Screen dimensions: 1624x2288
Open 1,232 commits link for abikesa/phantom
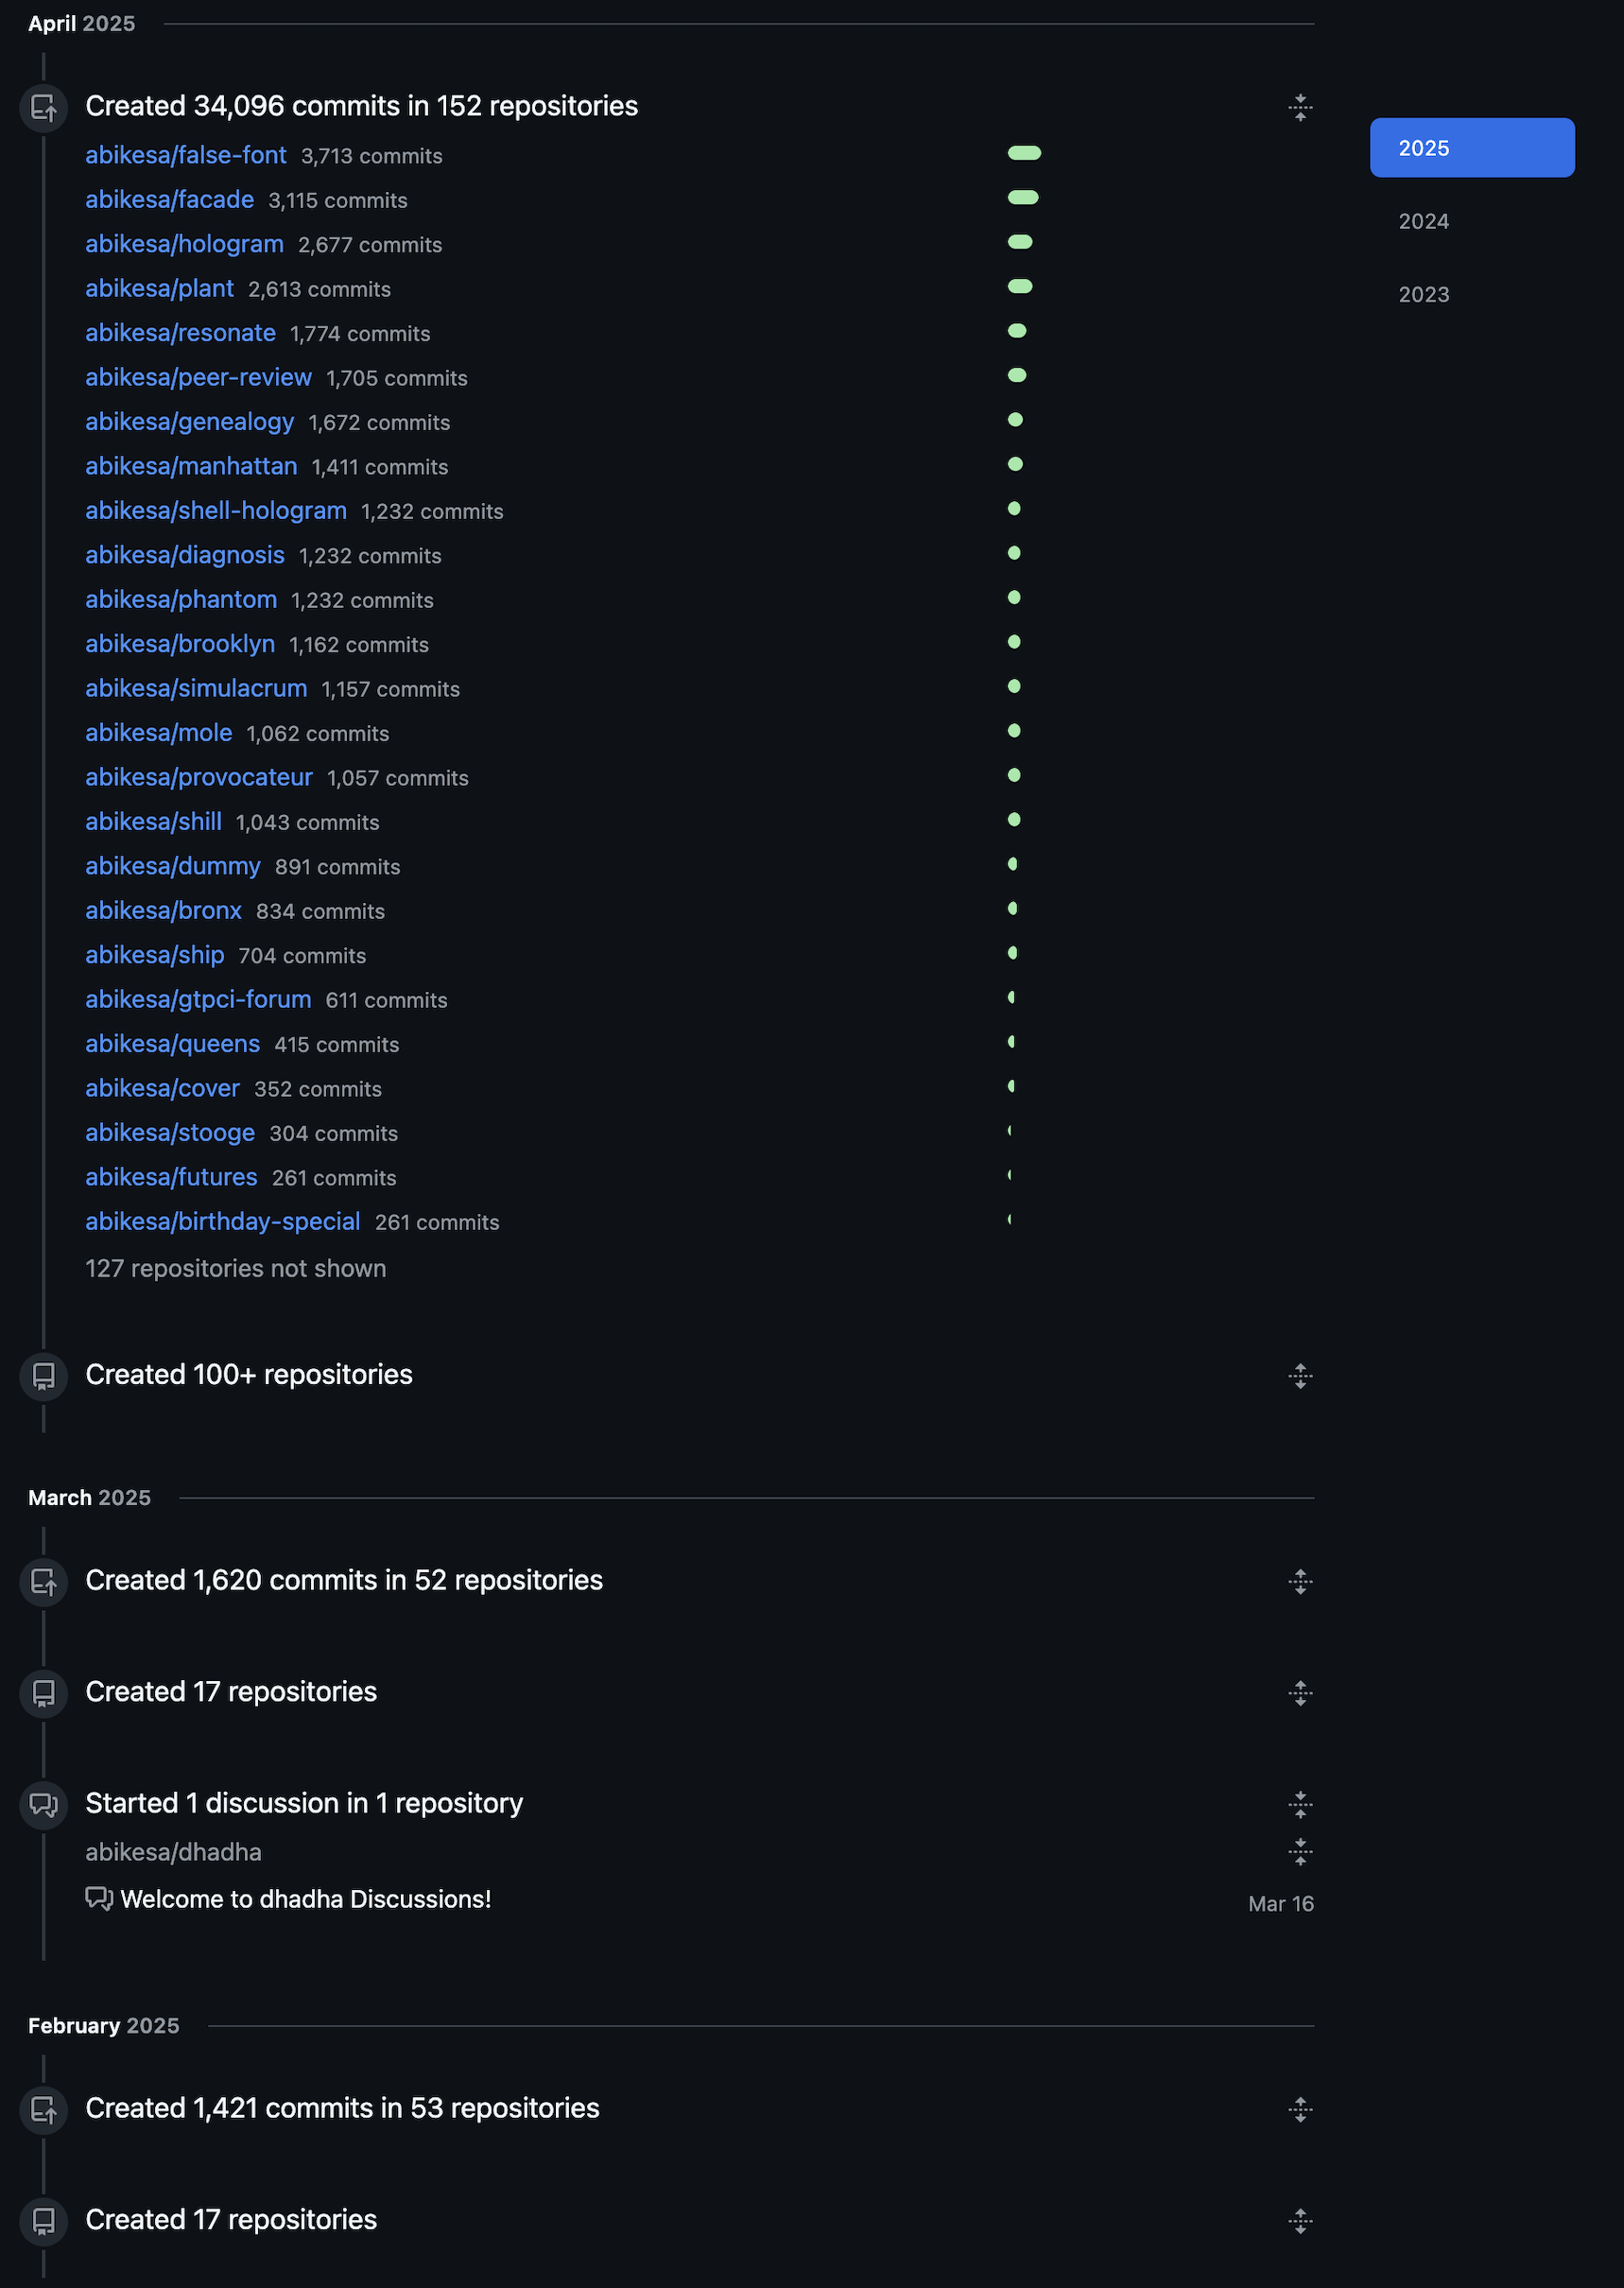362,600
